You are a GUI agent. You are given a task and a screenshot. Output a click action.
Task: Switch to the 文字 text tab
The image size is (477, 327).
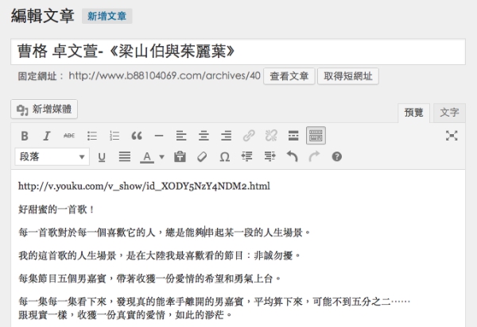coord(449,113)
